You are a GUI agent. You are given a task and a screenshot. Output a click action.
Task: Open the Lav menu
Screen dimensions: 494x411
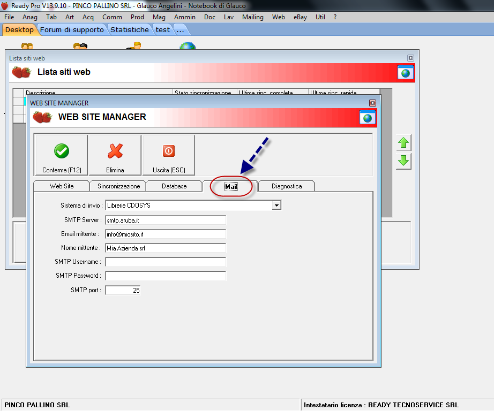[229, 17]
